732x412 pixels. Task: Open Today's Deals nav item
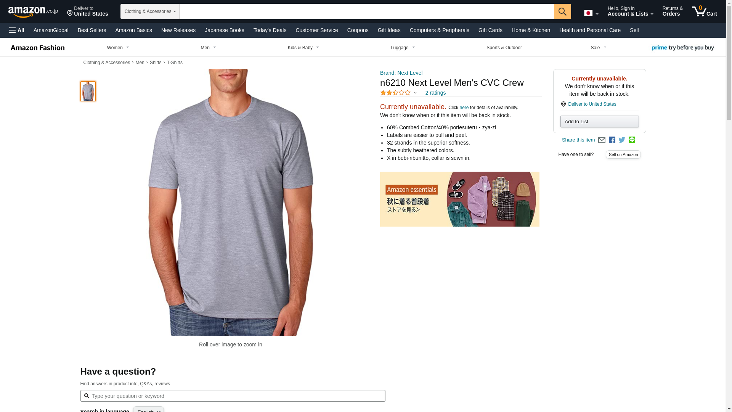270,30
